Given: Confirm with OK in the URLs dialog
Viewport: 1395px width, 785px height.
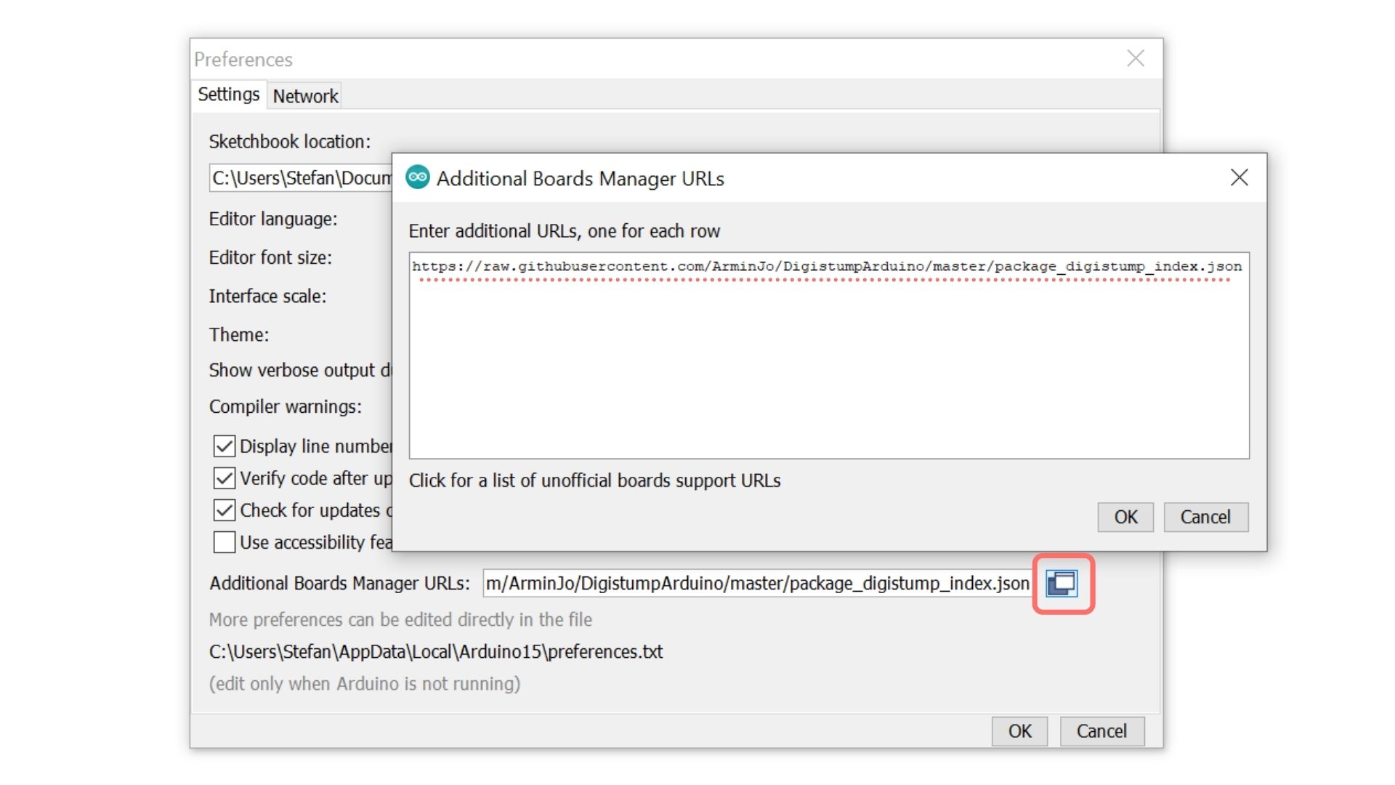Looking at the screenshot, I should click(x=1125, y=517).
